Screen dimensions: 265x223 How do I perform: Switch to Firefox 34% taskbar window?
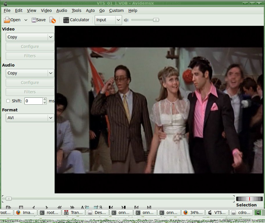193,213
